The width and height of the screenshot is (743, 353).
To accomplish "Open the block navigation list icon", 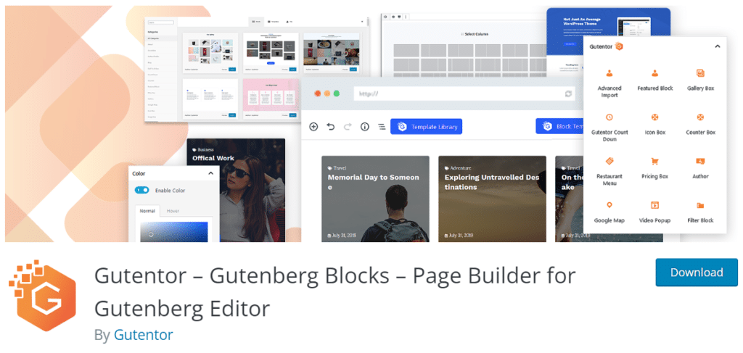I will [381, 126].
